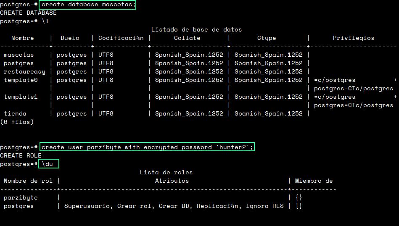
Task: Click the 'Listado de base de datos' title
Action: point(196,30)
